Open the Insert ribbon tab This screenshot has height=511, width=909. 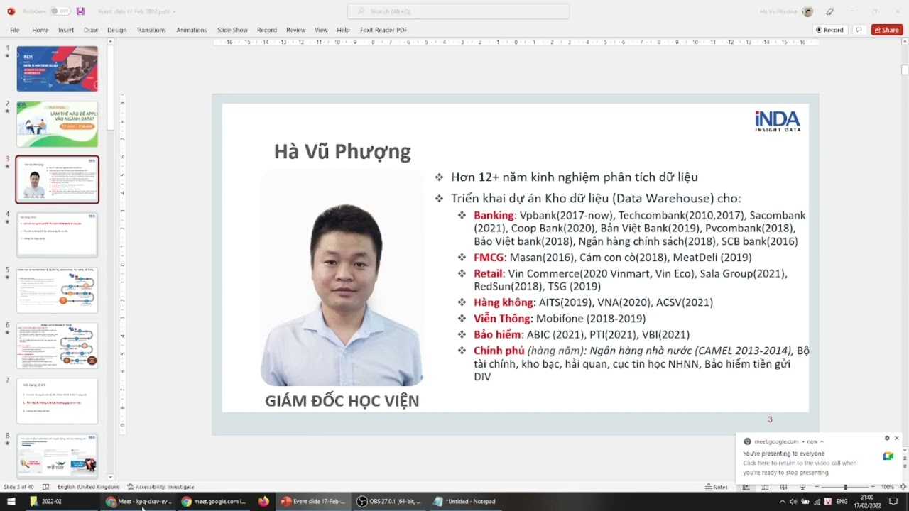pyautogui.click(x=66, y=30)
